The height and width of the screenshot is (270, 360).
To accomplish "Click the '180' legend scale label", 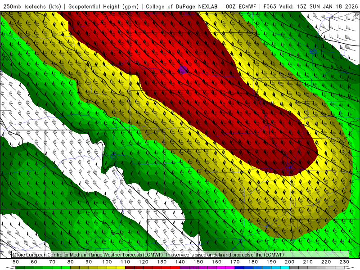I will (253, 262).
